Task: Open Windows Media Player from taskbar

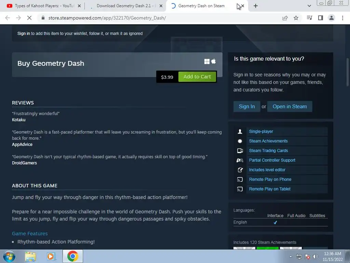Action: tap(51, 256)
